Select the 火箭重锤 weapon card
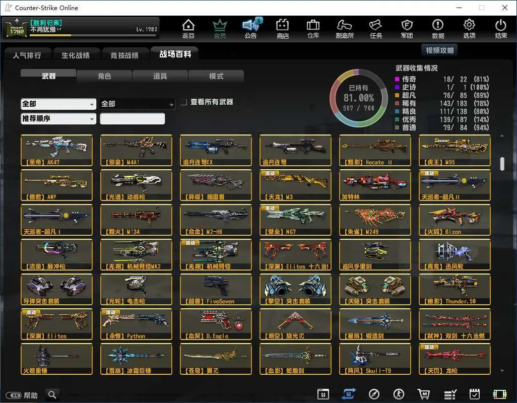The height and width of the screenshot is (403, 517). [57, 359]
